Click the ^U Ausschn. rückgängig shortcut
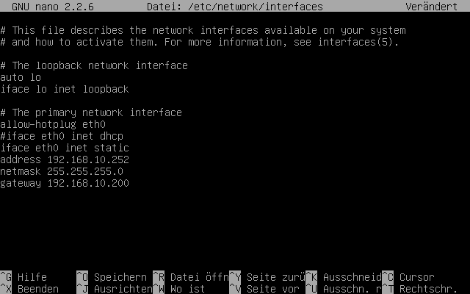Screen dimensions: 470x294 344,289
